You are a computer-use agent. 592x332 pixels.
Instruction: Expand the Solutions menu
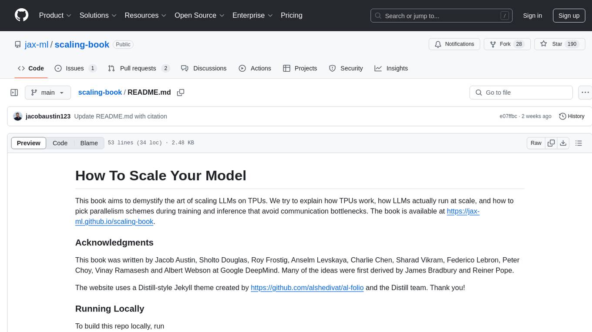(x=98, y=15)
